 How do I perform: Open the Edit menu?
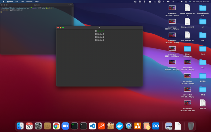[x=22, y=2]
